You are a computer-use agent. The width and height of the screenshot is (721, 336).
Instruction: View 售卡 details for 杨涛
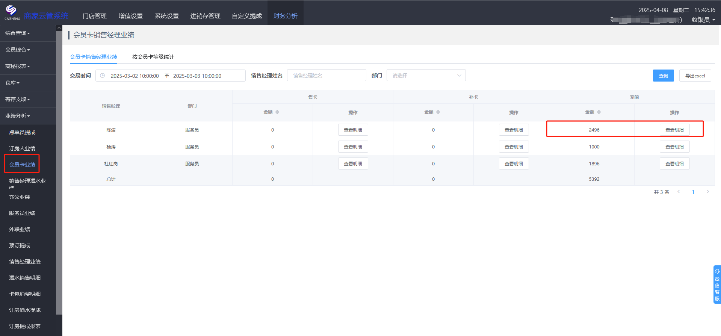353,147
